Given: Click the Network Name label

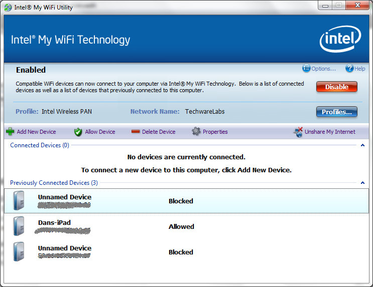Looking at the screenshot, I should coord(155,112).
